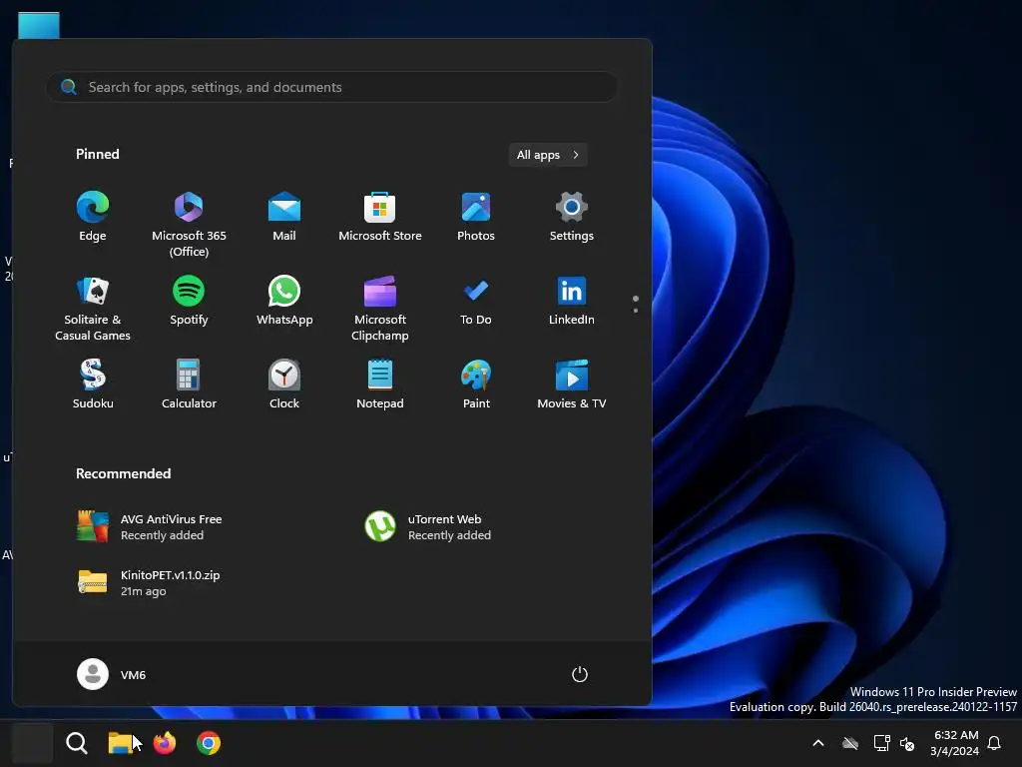Open the Edge pinned app

point(93,218)
